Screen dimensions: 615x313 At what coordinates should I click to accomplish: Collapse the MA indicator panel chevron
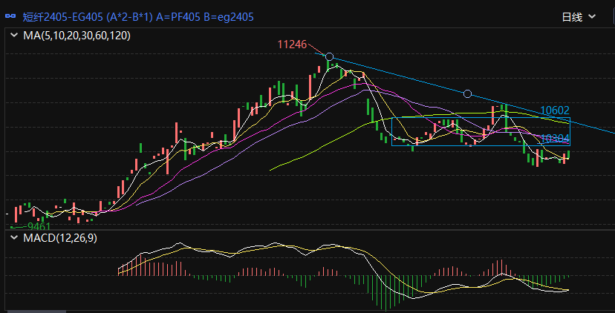pos(13,35)
